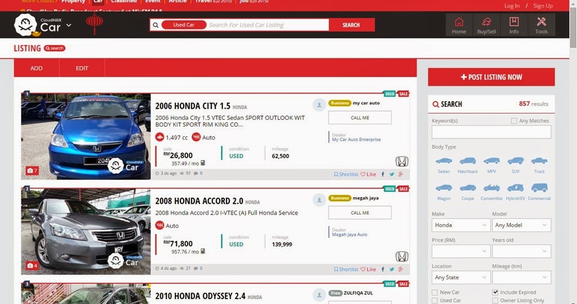
Task: Open the Article menu in top bar
Action: click(177, 2)
